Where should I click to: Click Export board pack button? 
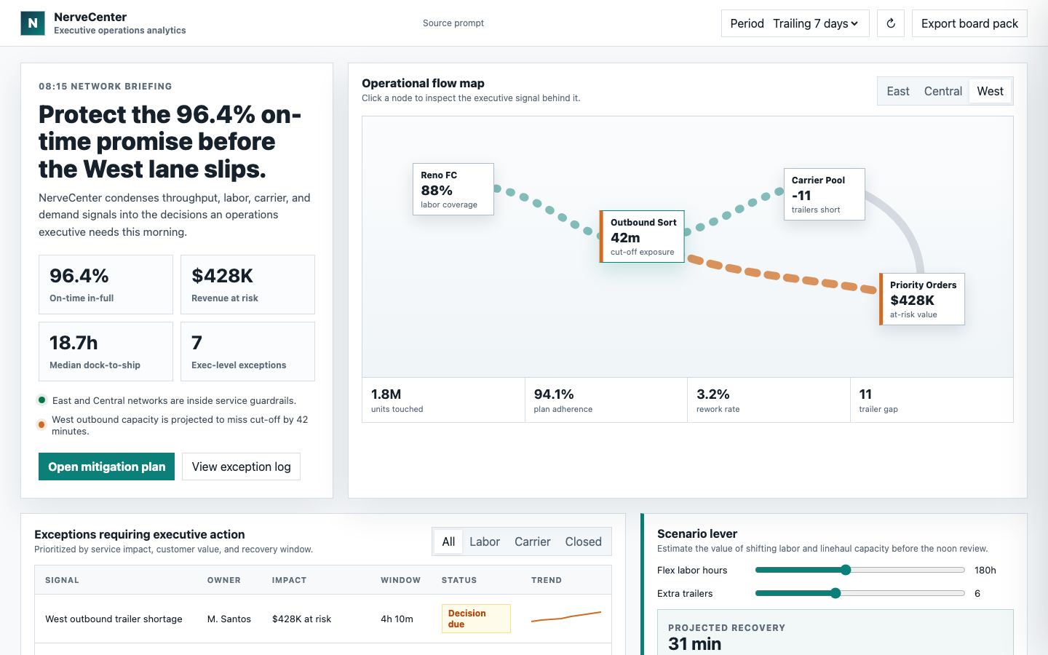click(x=969, y=23)
